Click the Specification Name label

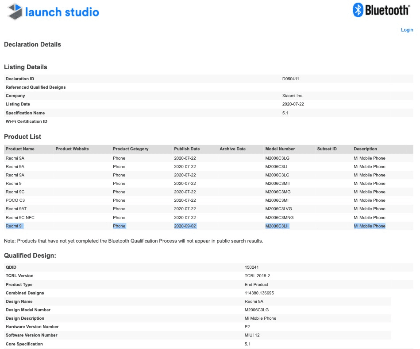click(x=25, y=113)
